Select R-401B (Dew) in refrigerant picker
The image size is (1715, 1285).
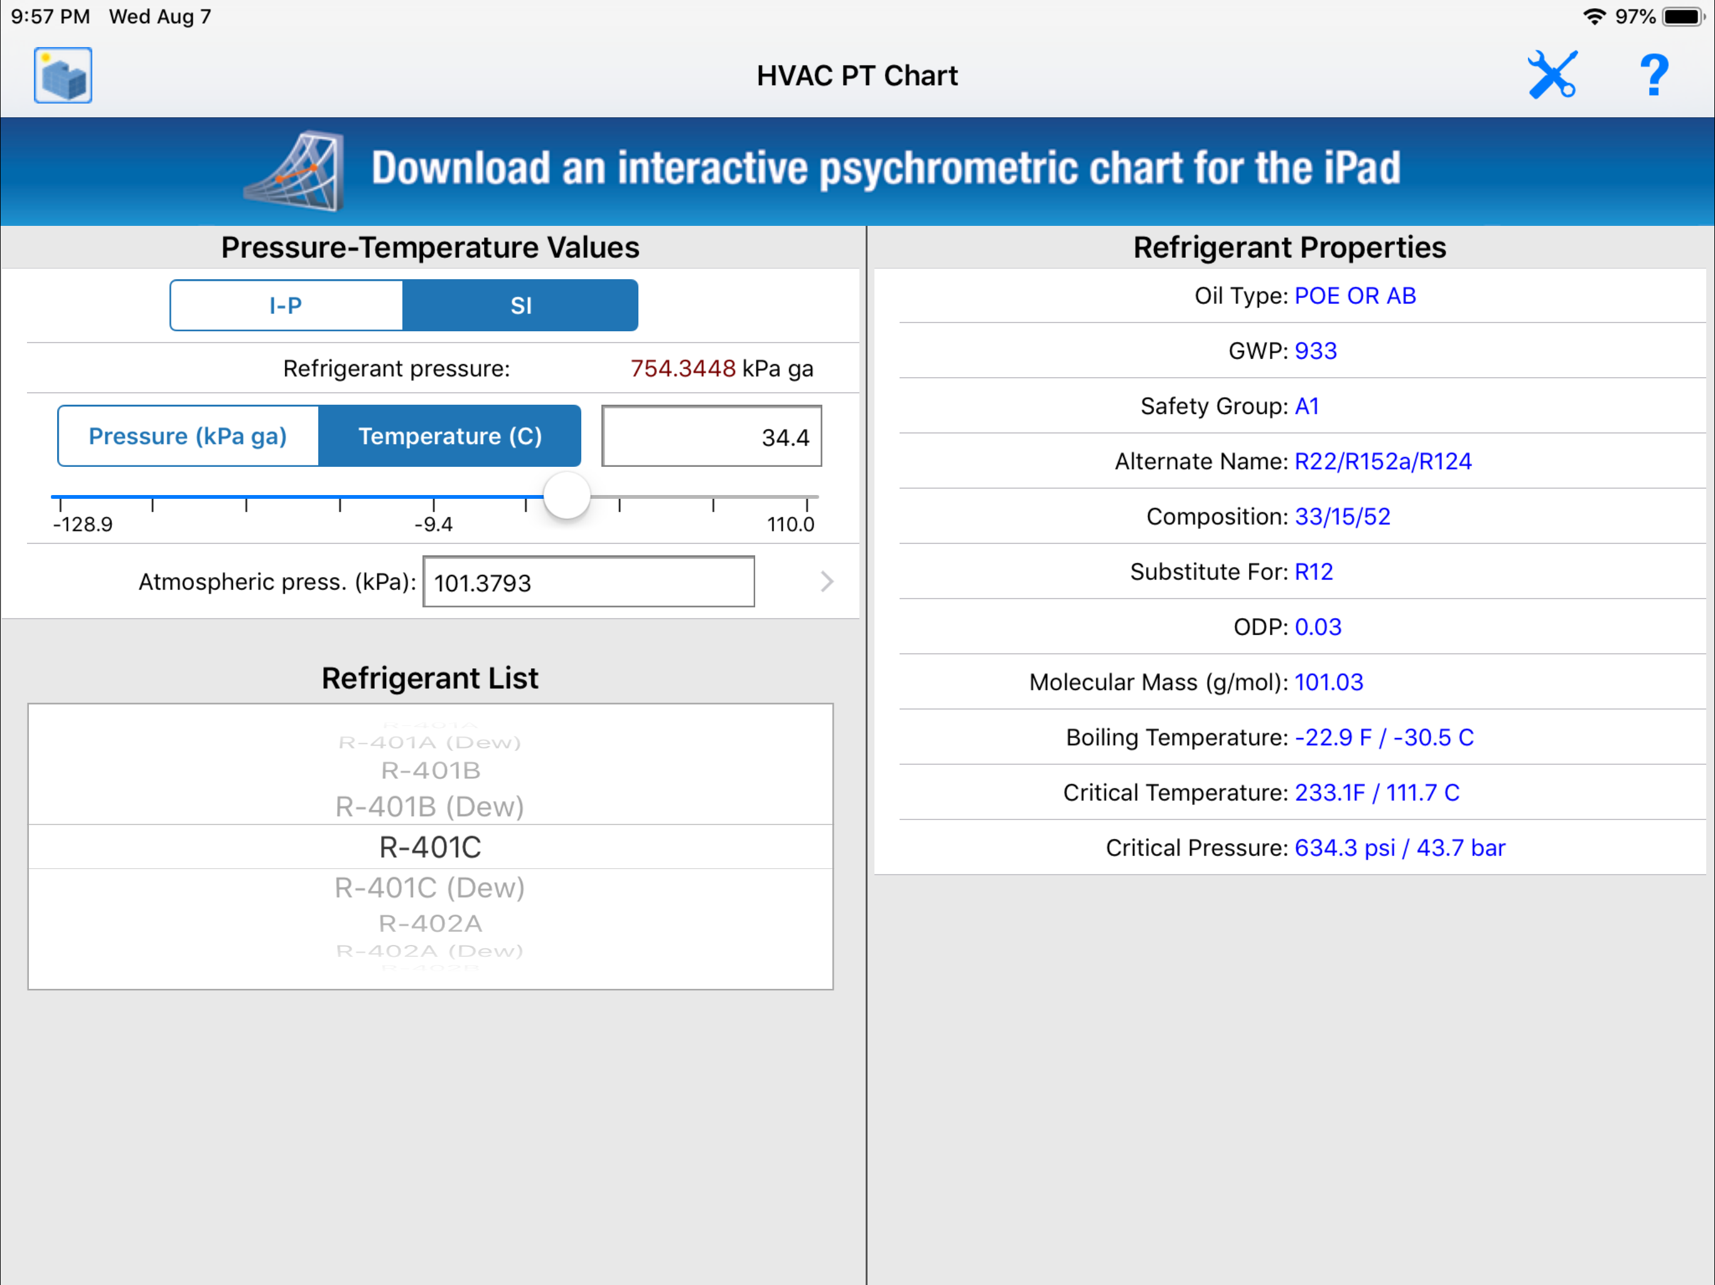point(429,807)
